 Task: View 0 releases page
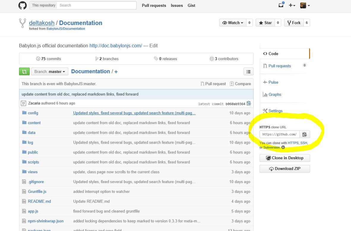[165, 59]
